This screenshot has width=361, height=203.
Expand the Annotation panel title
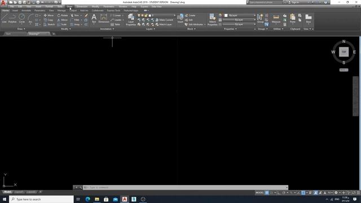[x=107, y=29]
